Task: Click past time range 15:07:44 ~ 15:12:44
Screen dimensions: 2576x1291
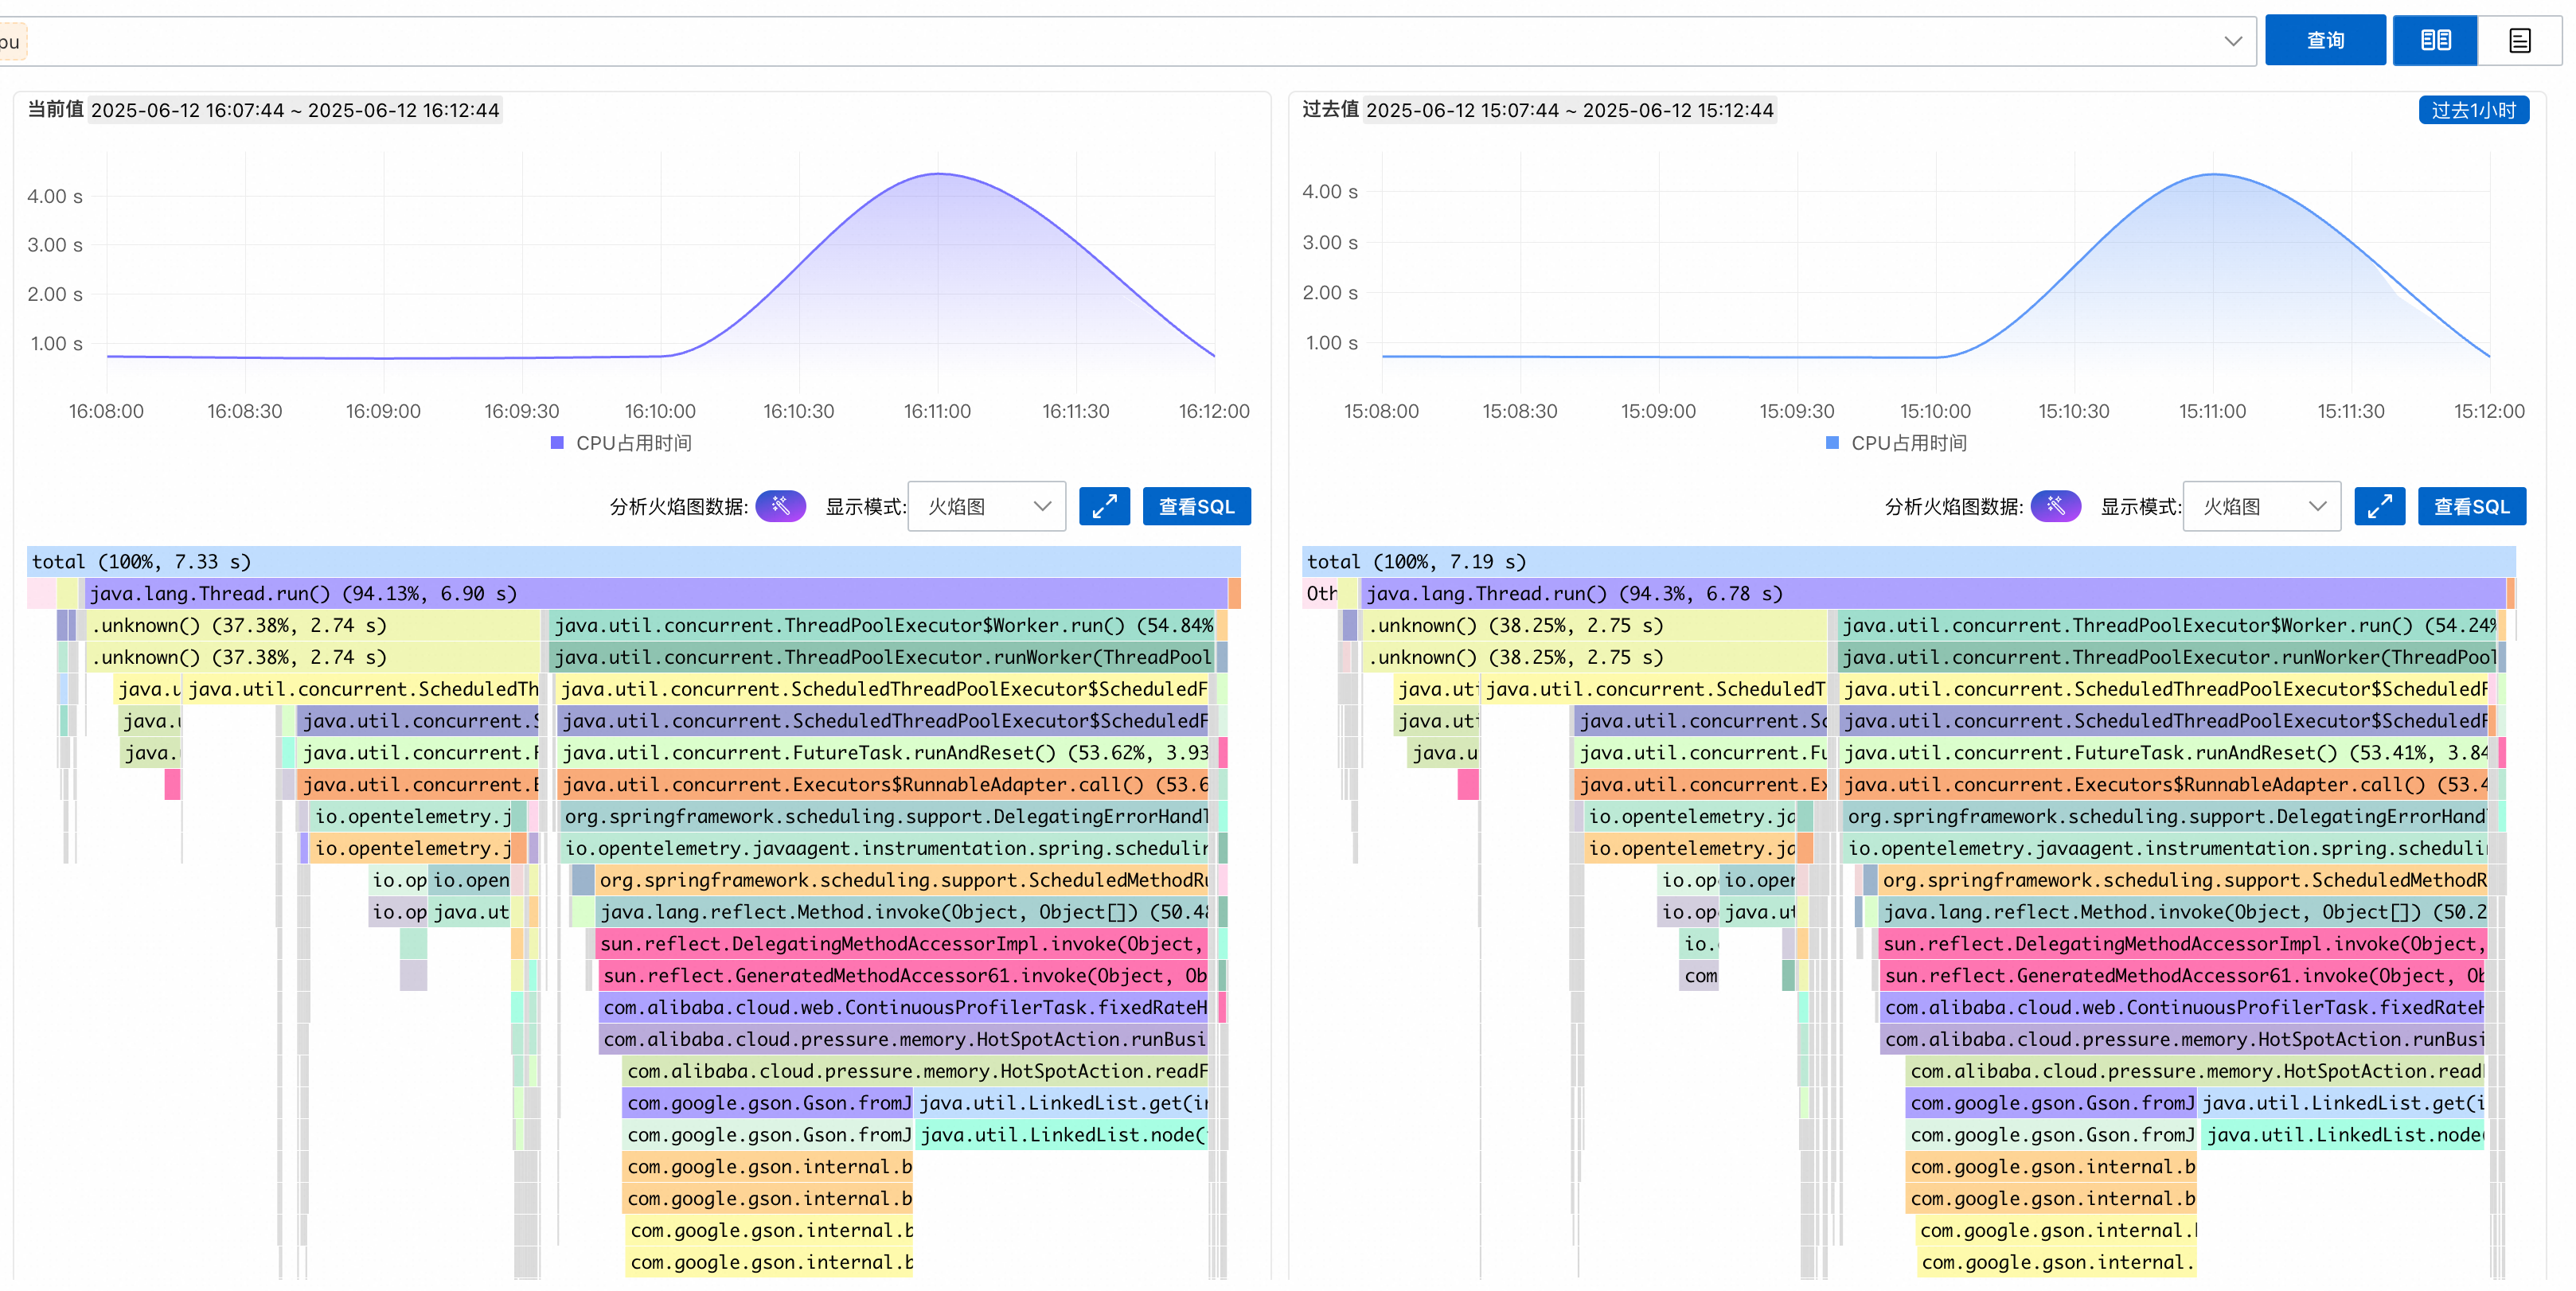Action: click(1570, 110)
